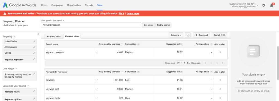Open the notifications bell

click(272, 5)
